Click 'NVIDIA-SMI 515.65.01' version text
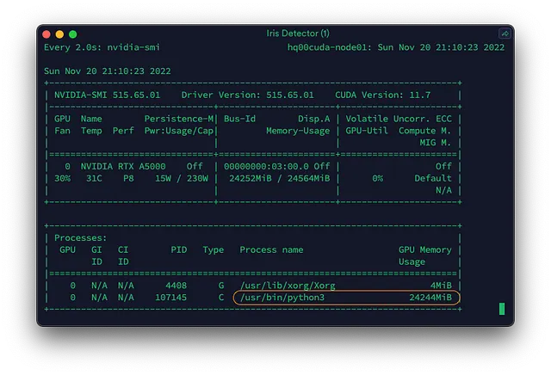Image resolution: width=551 pixels, height=375 pixels. (107, 95)
